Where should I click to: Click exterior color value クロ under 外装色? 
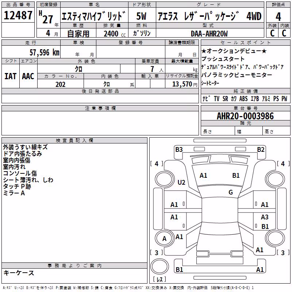[x=78, y=69]
